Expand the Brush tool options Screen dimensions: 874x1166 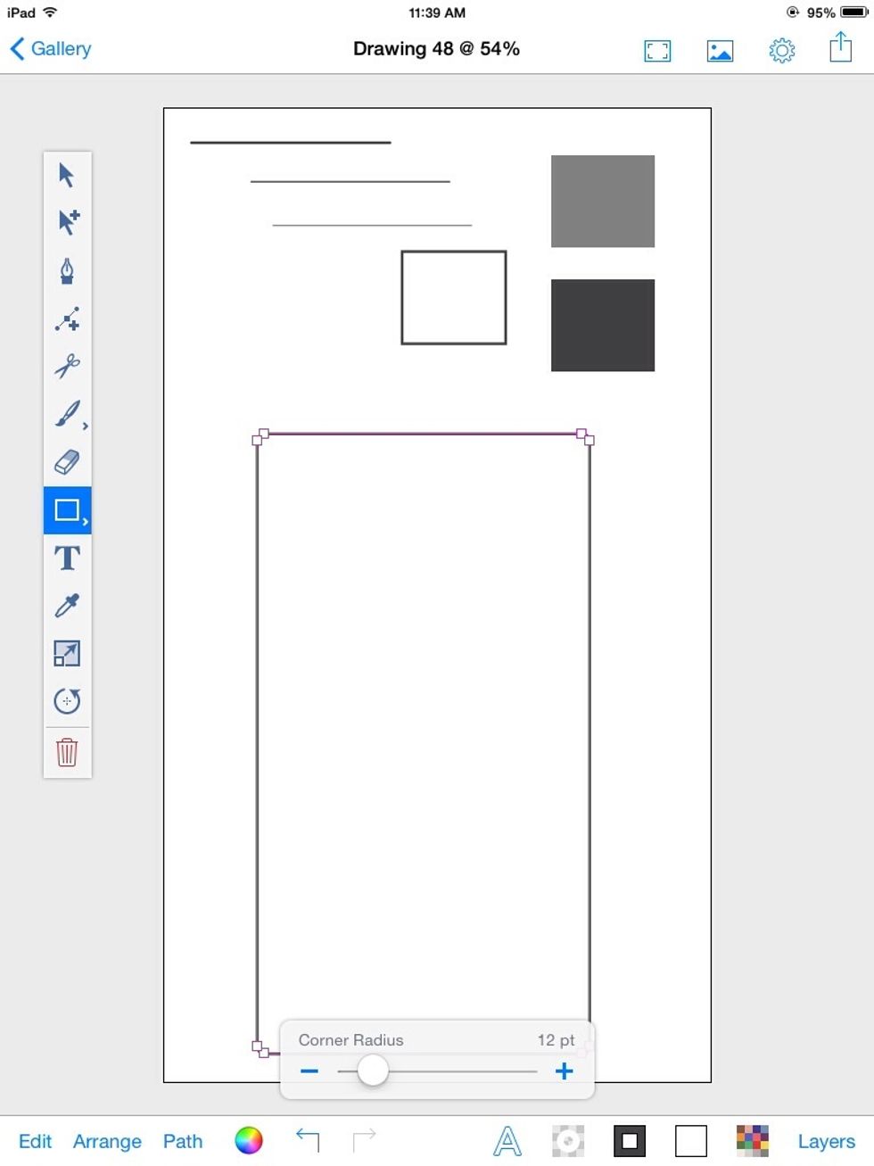point(85,426)
